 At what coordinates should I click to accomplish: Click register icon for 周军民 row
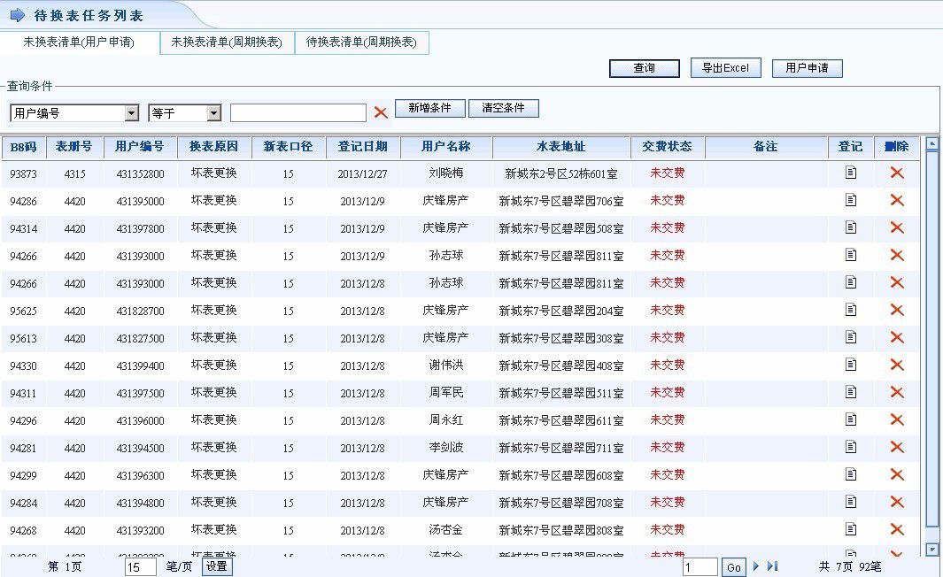point(851,393)
